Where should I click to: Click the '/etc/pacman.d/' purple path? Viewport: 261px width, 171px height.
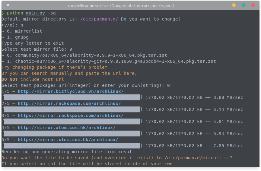99,19
